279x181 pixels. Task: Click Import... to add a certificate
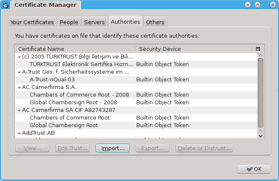pos(113,148)
